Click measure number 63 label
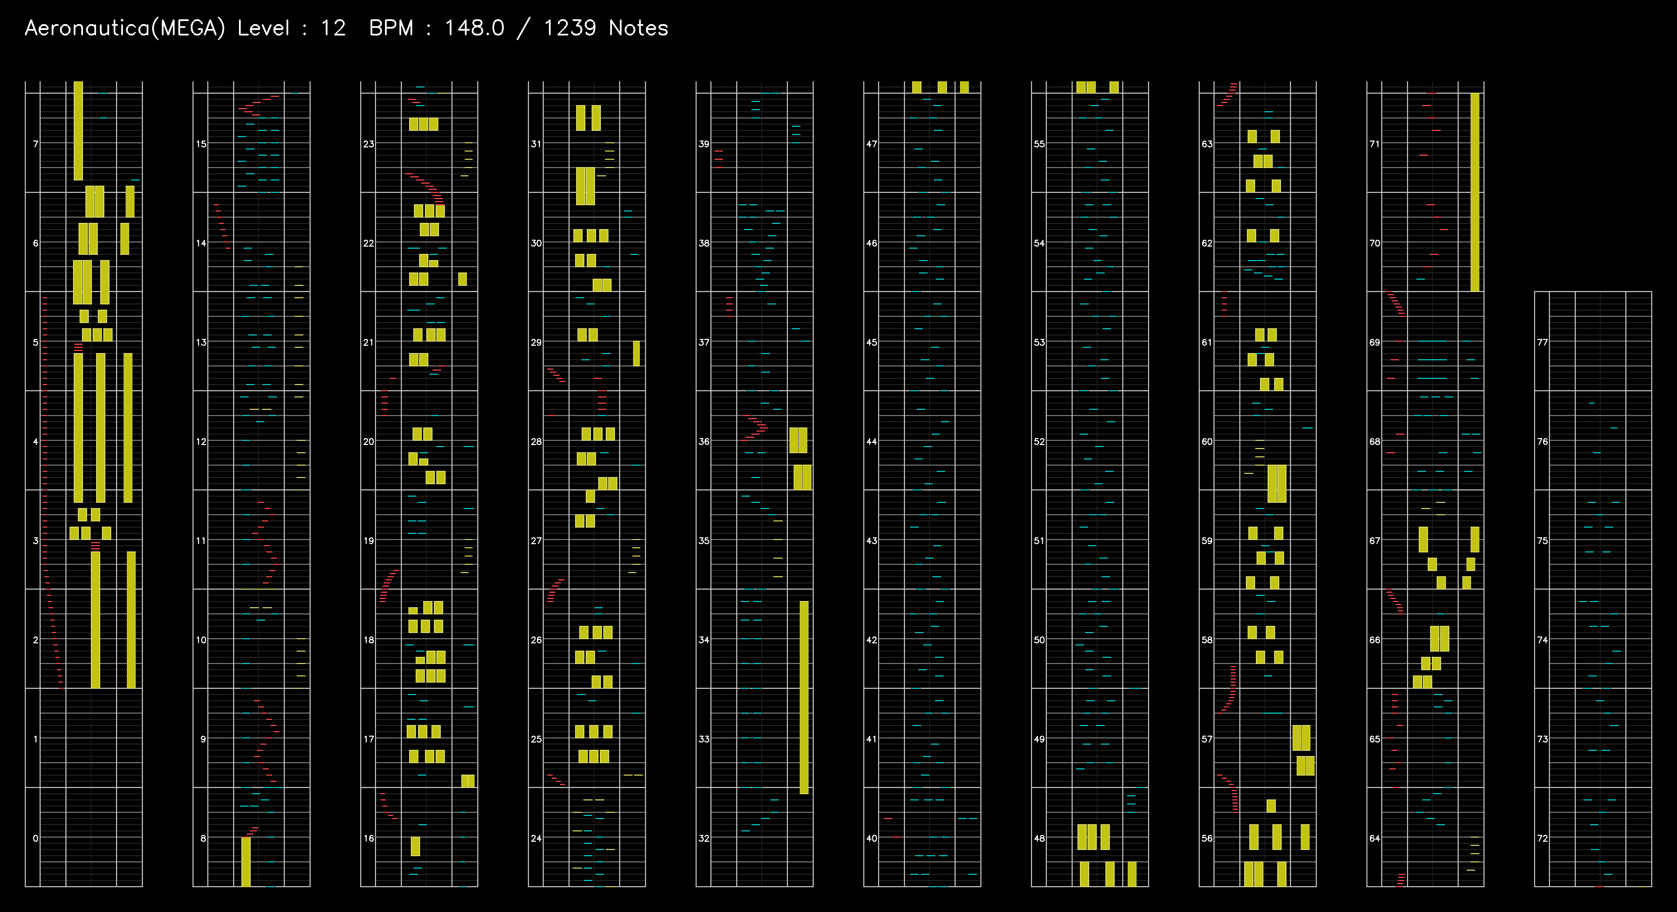This screenshot has height=912, width=1677. point(1207,144)
